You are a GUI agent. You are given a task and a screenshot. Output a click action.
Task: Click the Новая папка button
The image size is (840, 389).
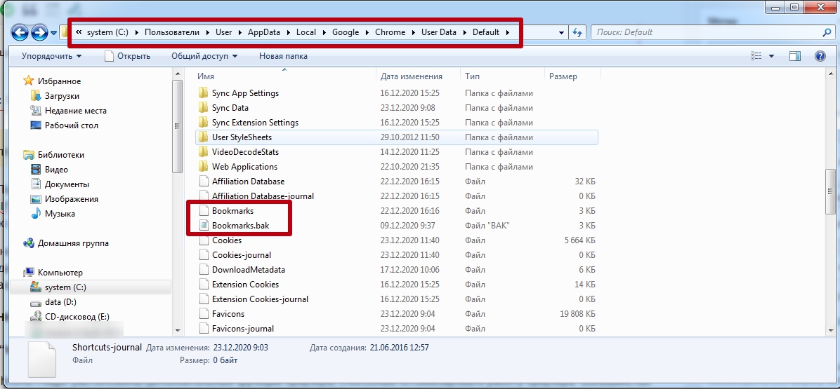coord(283,56)
